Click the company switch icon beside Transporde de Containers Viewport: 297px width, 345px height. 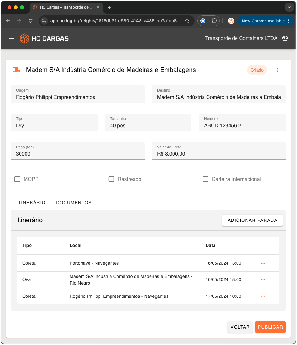point(285,38)
